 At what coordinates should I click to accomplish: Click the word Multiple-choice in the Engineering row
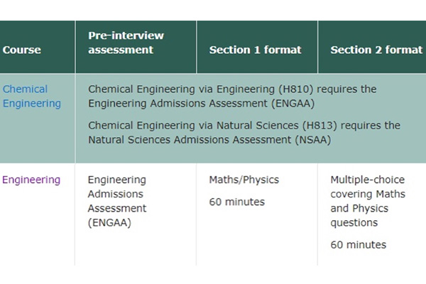pos(368,180)
